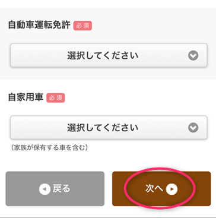Click the 必須 badge beside 自動車運転免許
This screenshot has height=218, width=216.
pos(82,26)
